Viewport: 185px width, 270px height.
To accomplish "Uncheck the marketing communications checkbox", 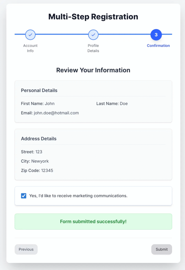I will 24,196.
